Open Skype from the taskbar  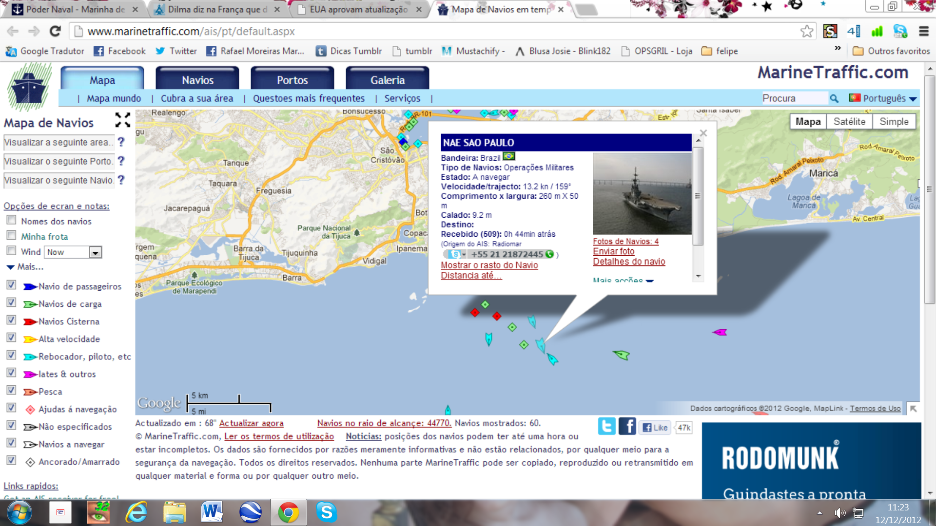(x=326, y=512)
